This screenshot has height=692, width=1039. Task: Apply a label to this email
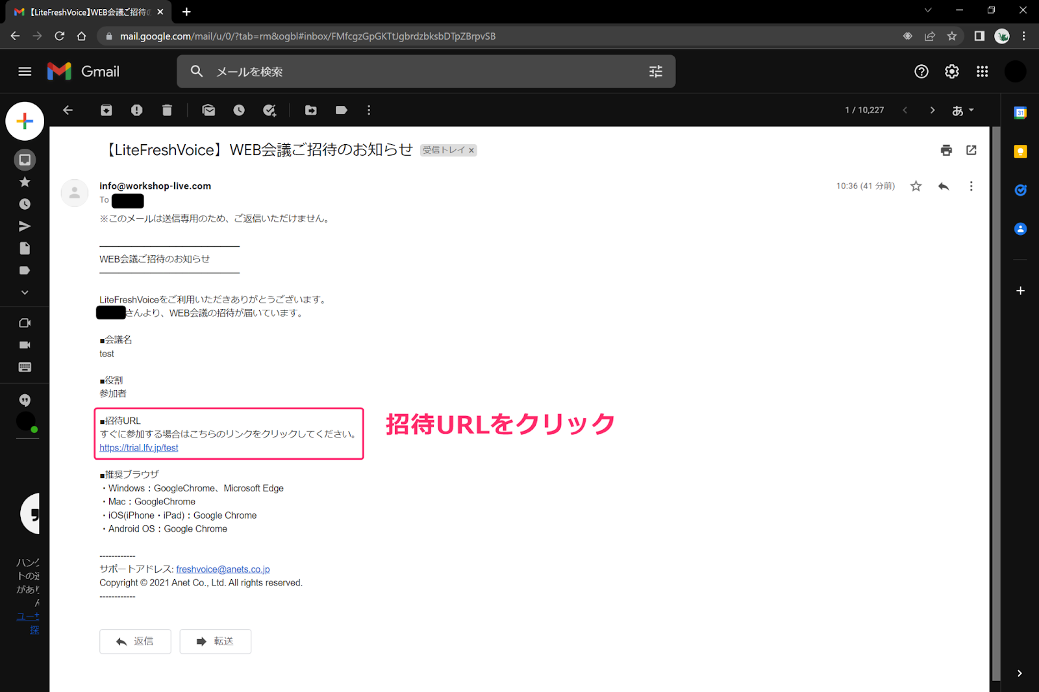coord(342,110)
